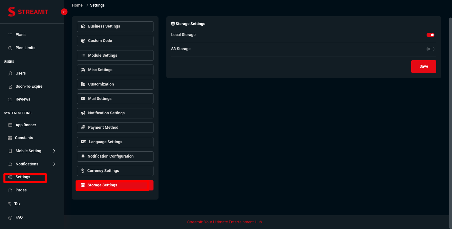Click the Plans list icon
The height and width of the screenshot is (229, 452).
point(10,35)
